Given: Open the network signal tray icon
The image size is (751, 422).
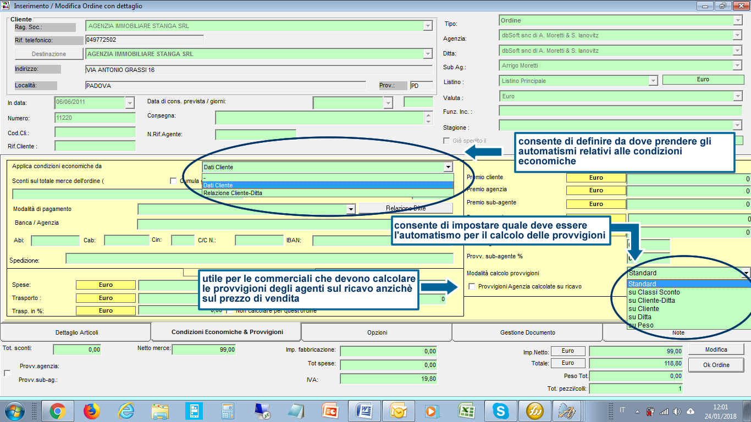Looking at the screenshot, I should (x=664, y=411).
